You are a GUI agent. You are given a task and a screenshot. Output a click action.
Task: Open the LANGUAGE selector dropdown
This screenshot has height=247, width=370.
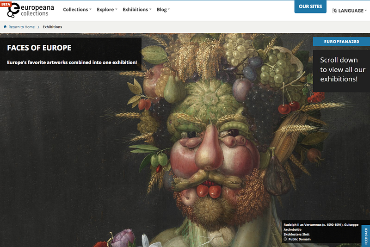(350, 11)
